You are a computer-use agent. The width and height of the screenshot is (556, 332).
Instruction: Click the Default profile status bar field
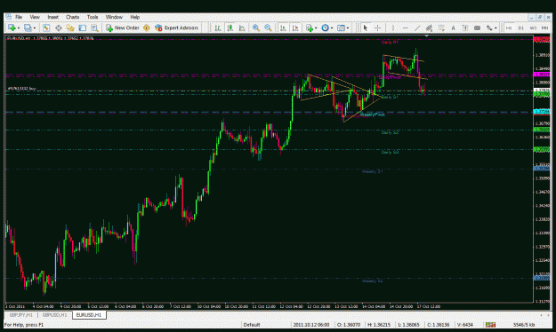coord(252,325)
